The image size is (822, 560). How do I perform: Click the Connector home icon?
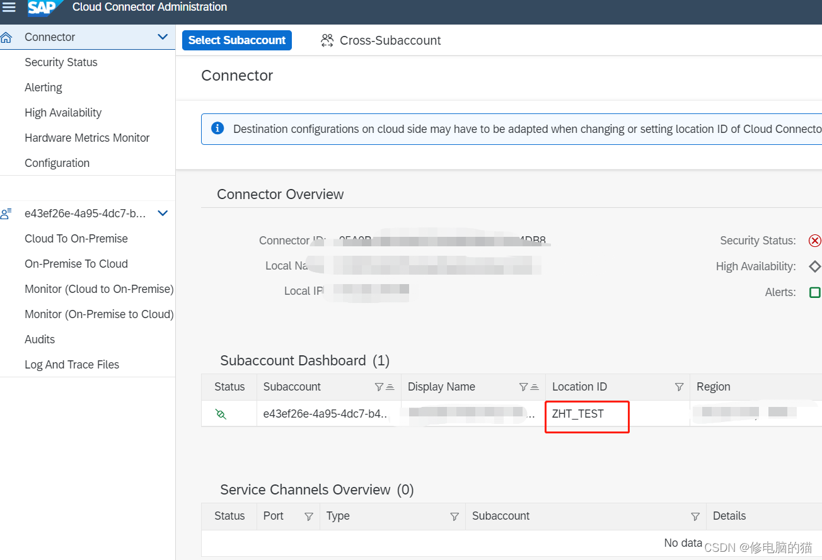[x=6, y=37]
